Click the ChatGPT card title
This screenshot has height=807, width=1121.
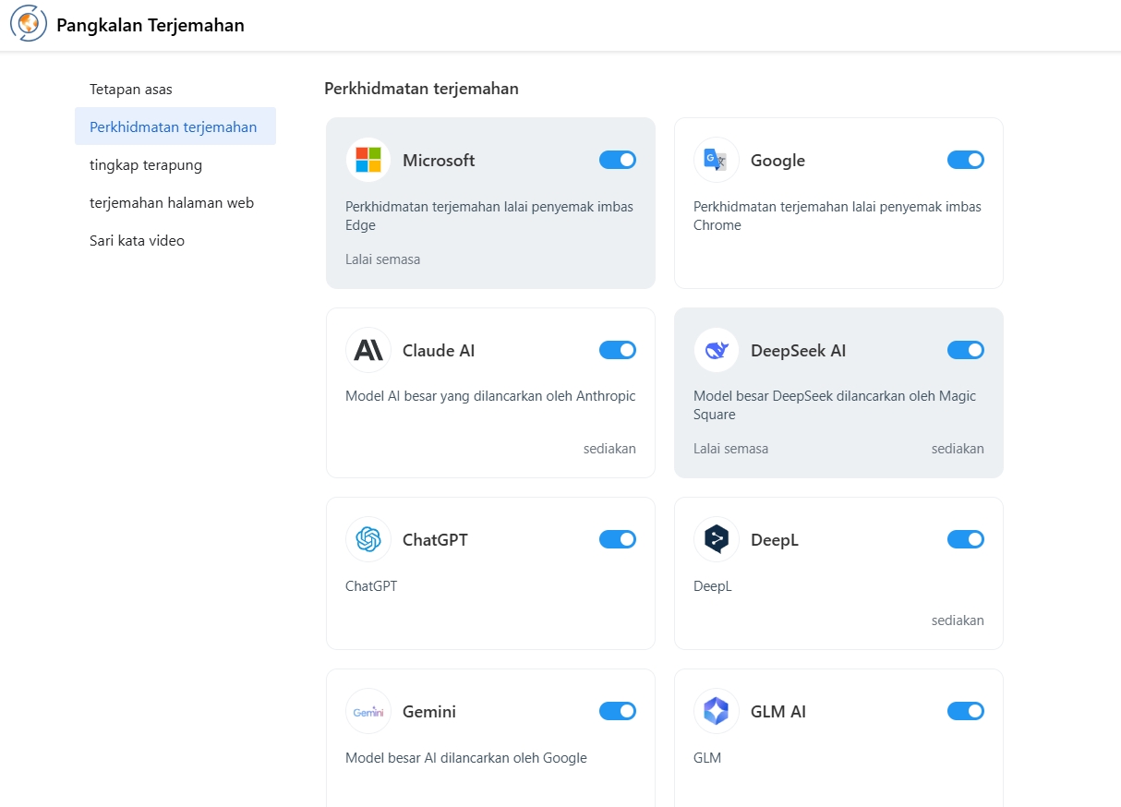pos(435,539)
